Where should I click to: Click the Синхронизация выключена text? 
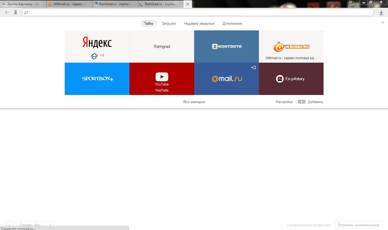[309, 225]
